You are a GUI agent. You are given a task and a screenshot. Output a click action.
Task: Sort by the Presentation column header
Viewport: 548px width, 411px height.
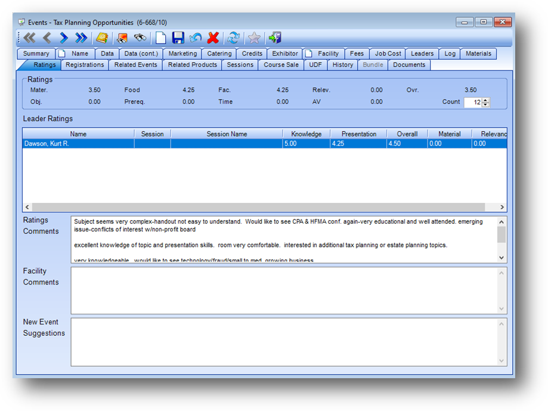click(358, 134)
